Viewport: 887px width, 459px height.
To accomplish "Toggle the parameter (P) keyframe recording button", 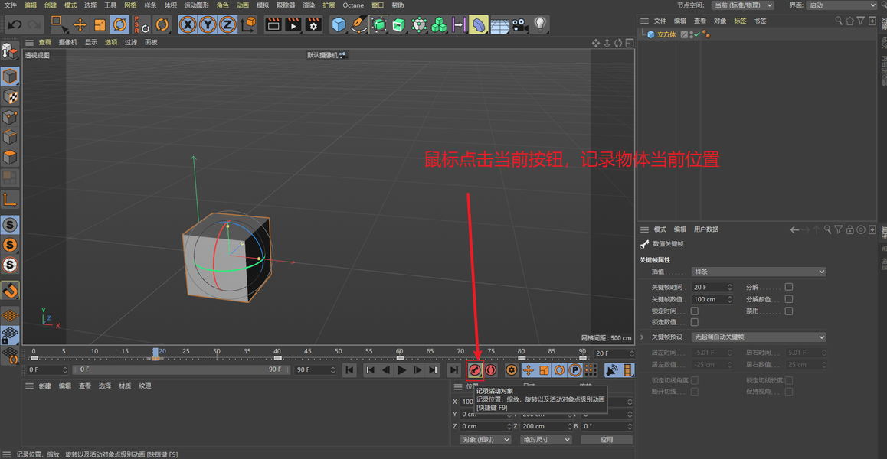I will (x=574, y=370).
